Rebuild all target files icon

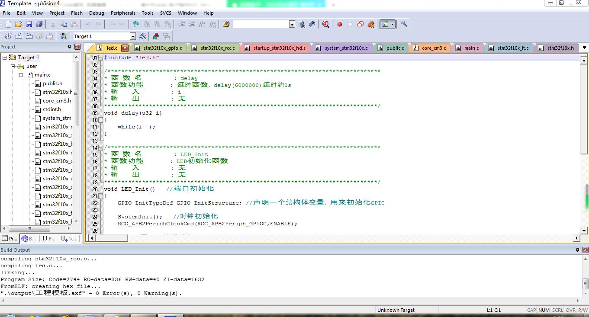(x=29, y=36)
